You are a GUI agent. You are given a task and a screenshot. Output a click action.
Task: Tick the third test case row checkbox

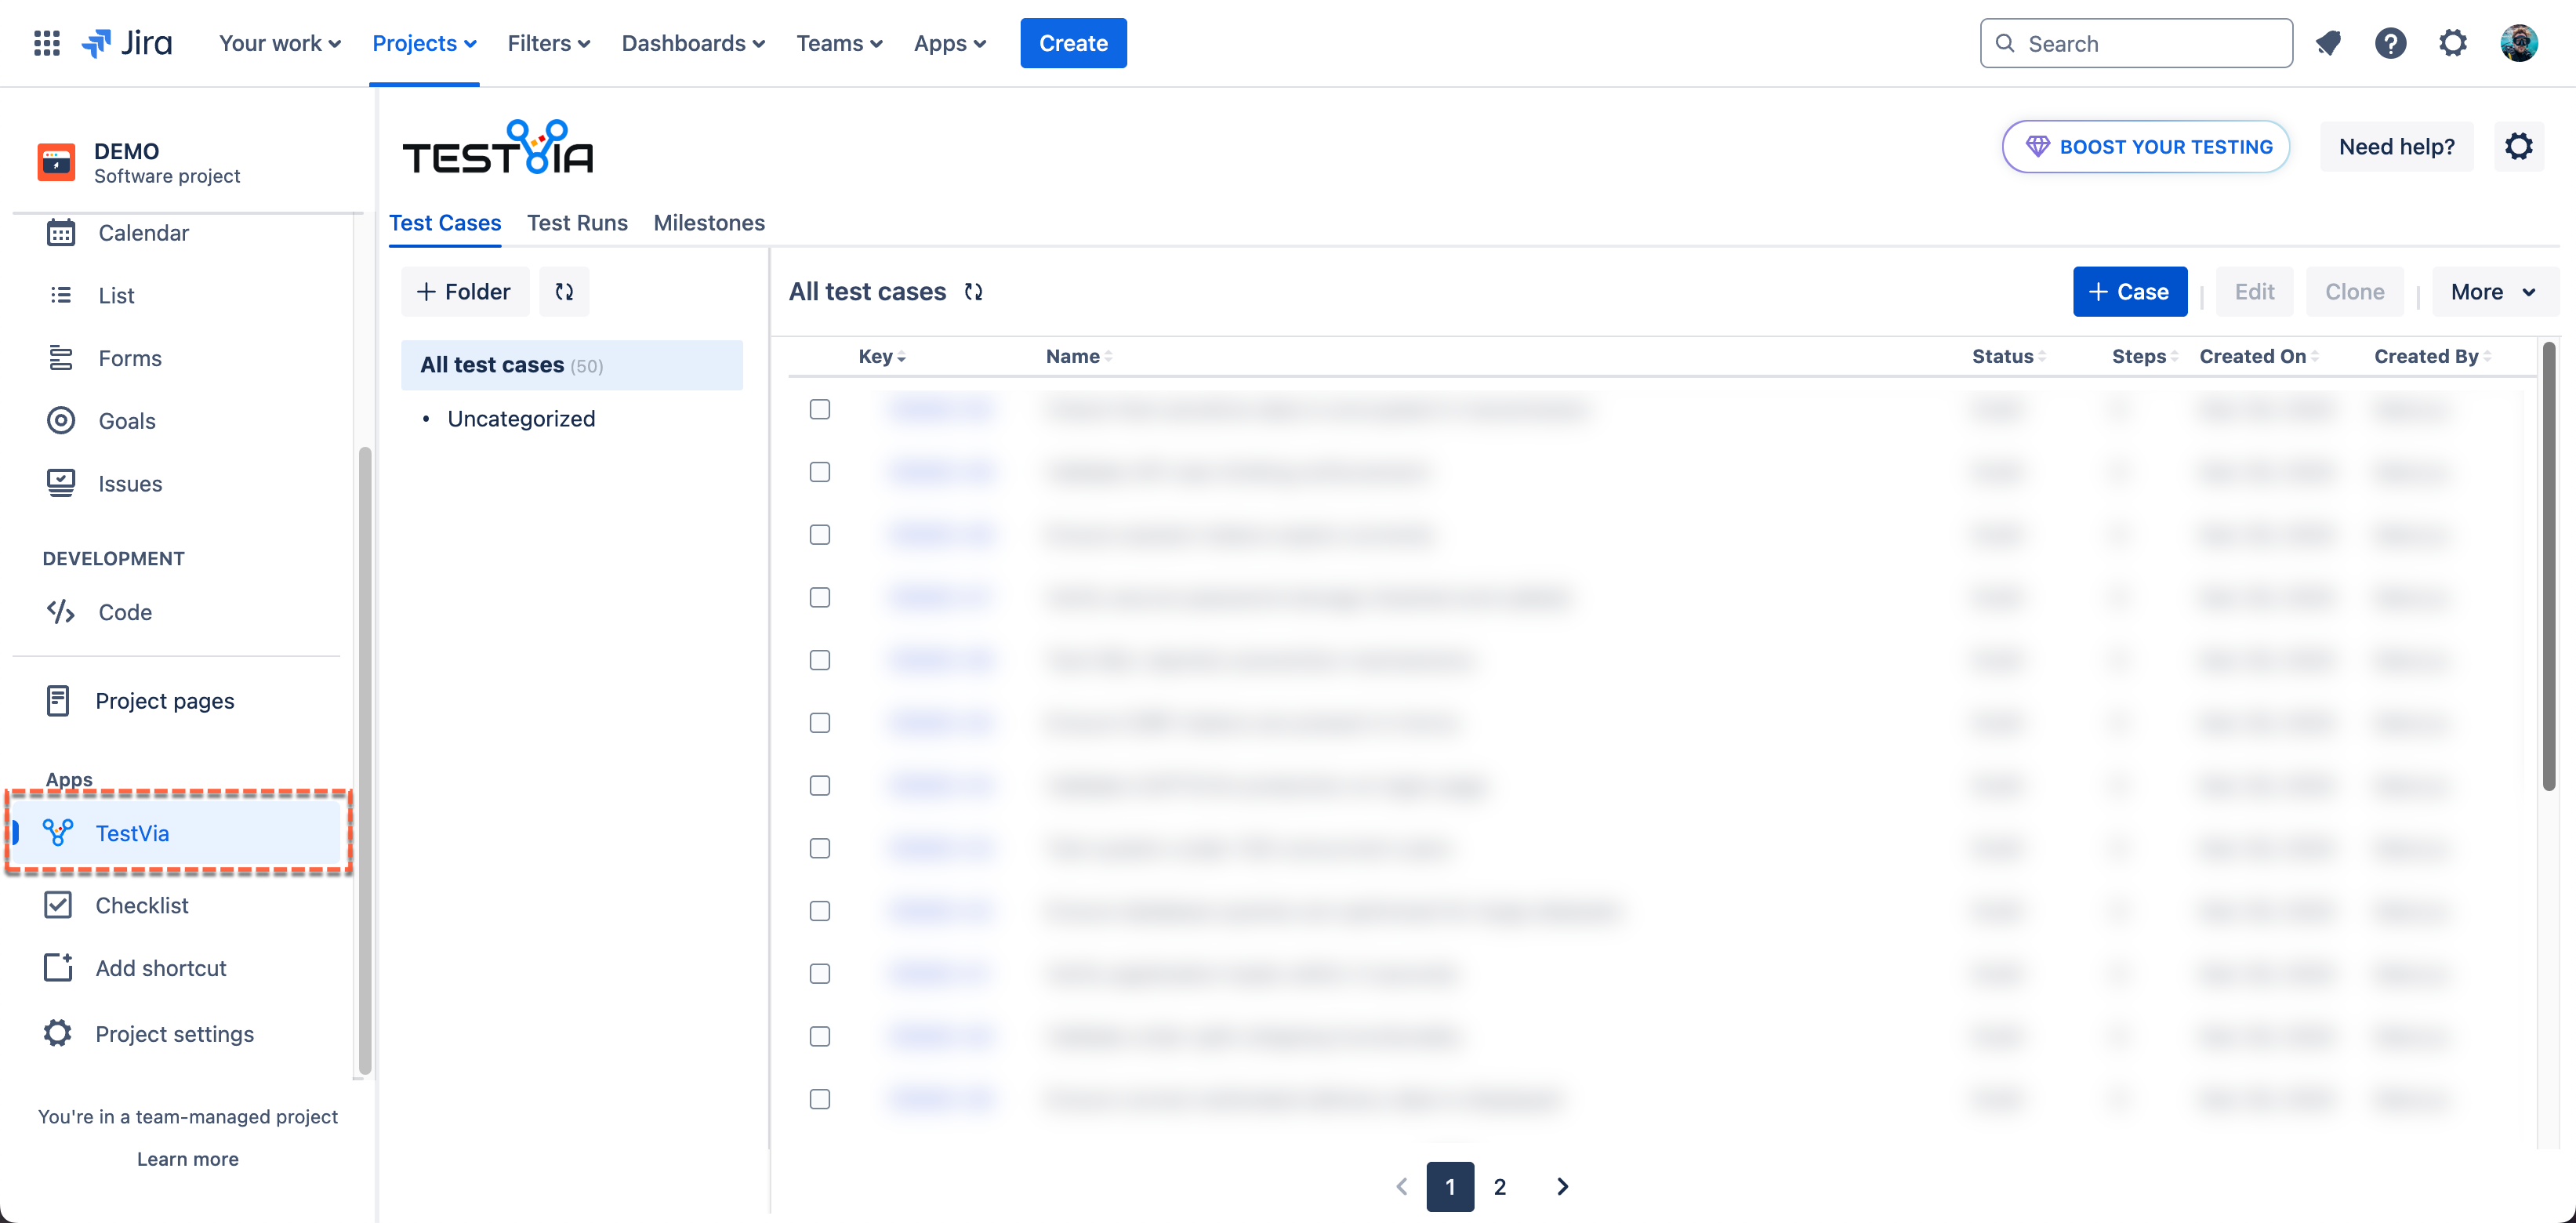(819, 535)
